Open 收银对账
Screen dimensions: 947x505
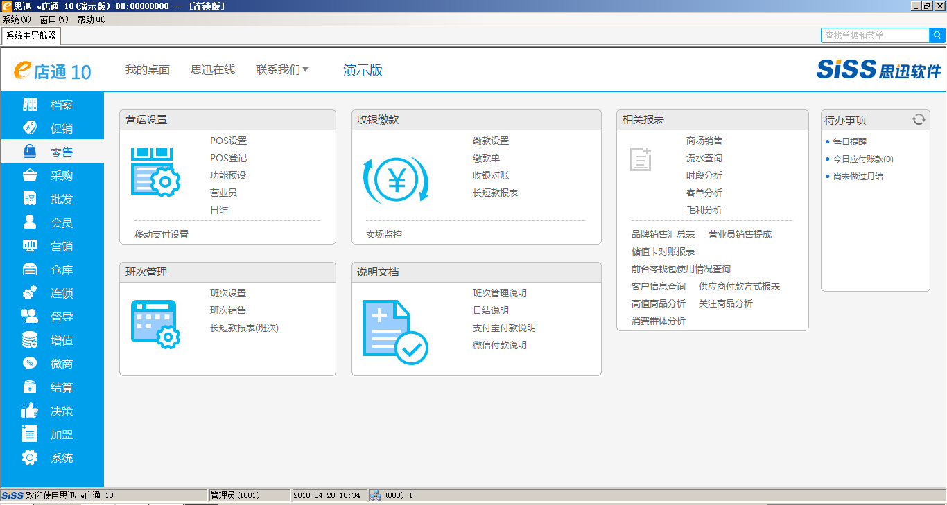[491, 175]
